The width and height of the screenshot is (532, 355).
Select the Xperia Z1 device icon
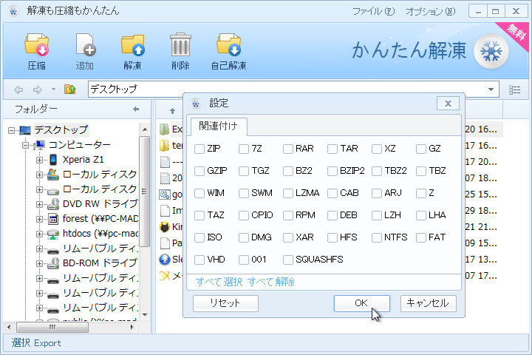[53, 159]
